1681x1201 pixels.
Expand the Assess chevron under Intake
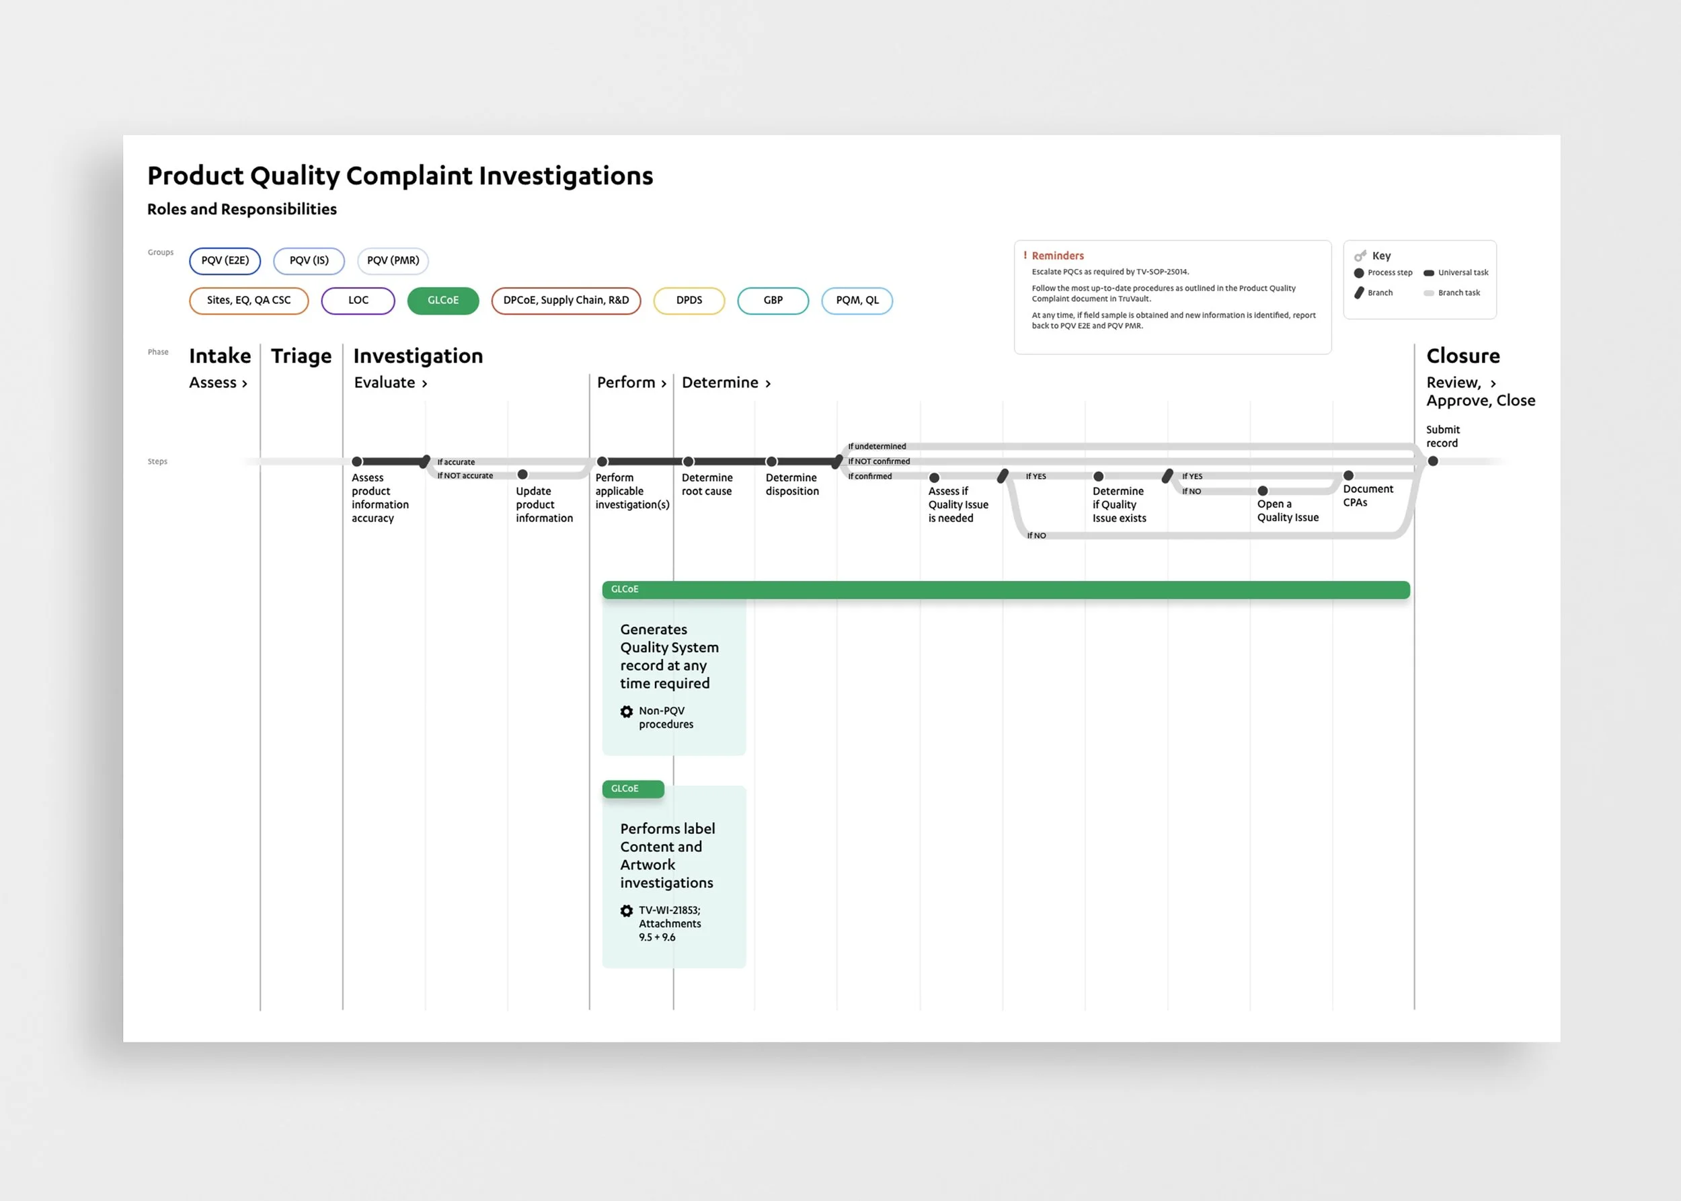point(245,384)
